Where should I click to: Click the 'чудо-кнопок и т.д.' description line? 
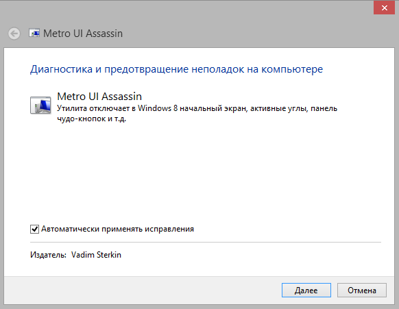tap(92, 119)
